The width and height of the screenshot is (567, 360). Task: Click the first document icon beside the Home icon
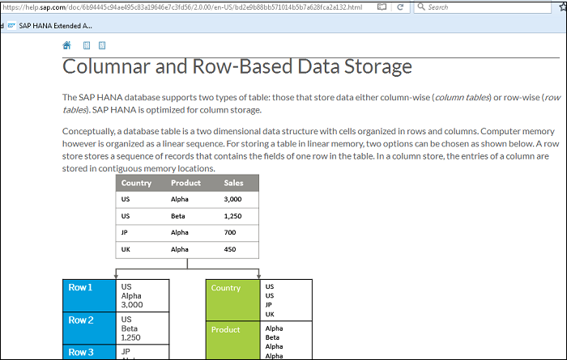click(x=87, y=46)
